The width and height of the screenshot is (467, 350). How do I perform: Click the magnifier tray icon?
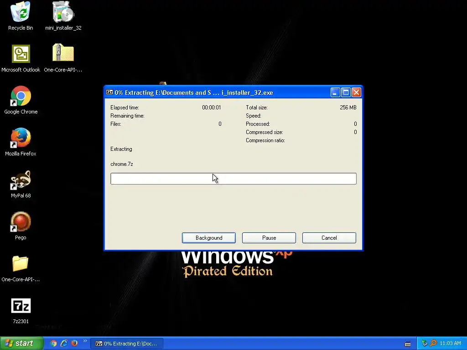[x=433, y=344]
